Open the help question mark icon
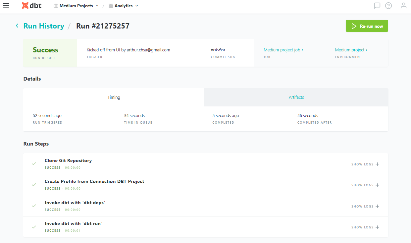The width and height of the screenshot is (411, 243). pos(388,6)
